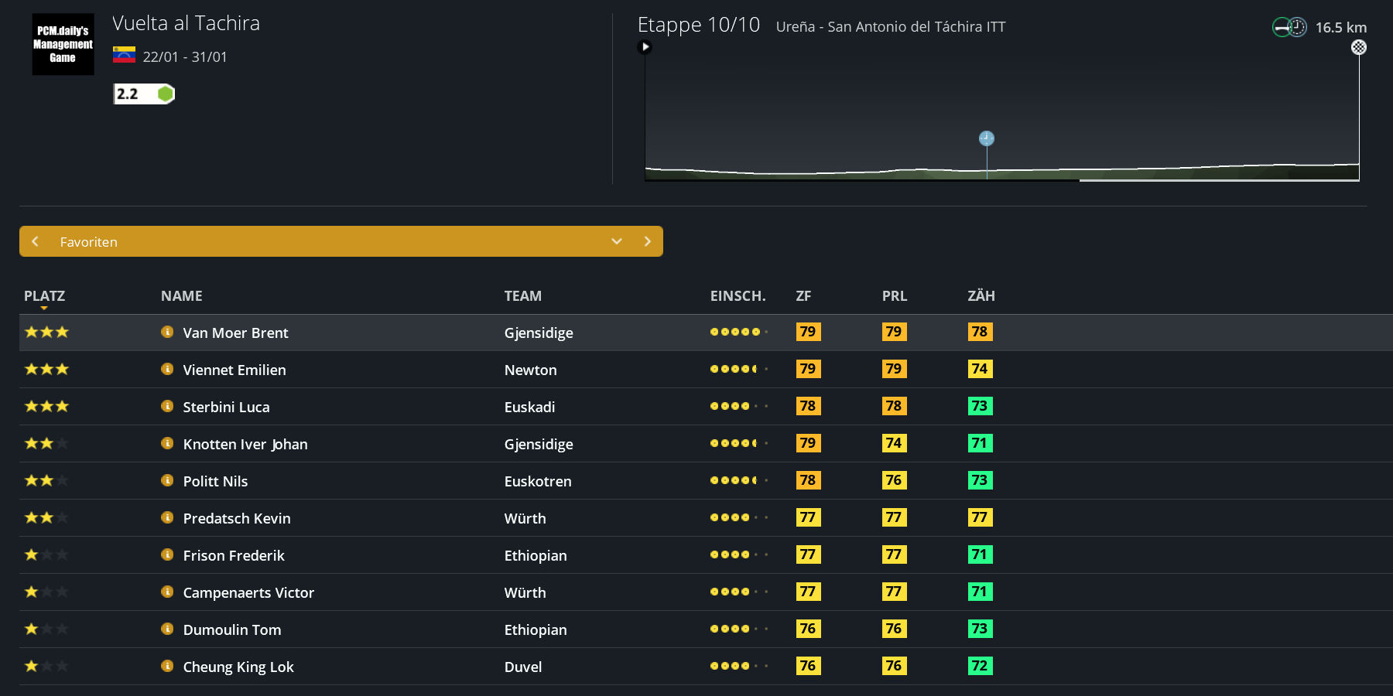Click team Euskadi in Sterbini row
1393x696 pixels.
coord(529,408)
